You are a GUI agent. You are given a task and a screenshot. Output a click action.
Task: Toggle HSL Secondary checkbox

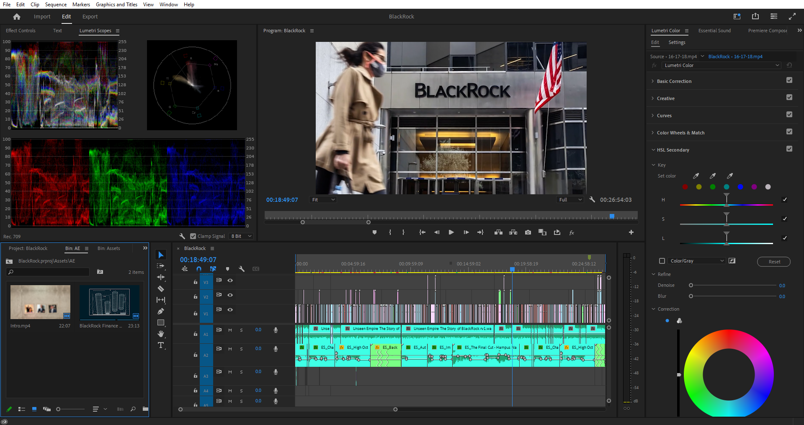(x=789, y=149)
